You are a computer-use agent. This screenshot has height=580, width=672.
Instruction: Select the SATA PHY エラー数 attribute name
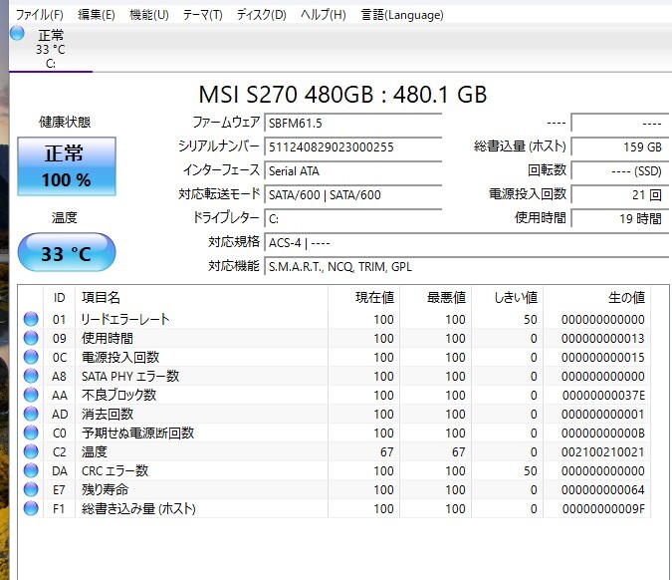click(130, 377)
